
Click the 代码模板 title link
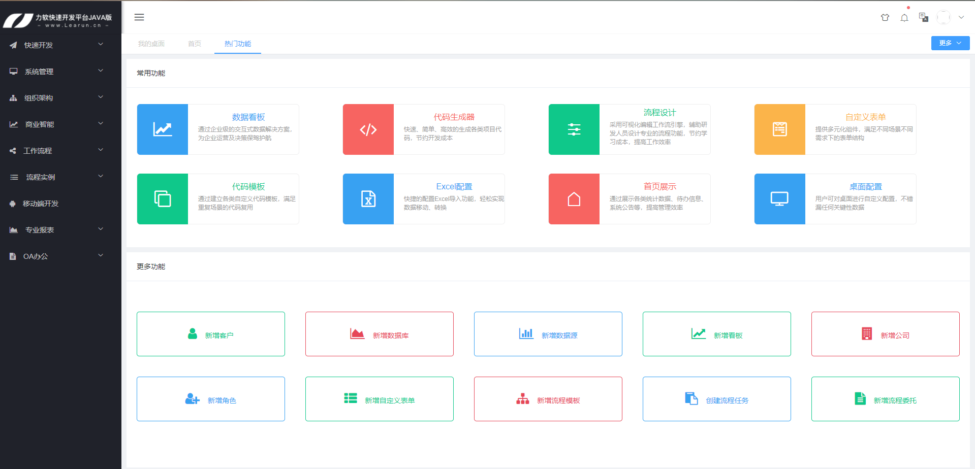(x=248, y=187)
